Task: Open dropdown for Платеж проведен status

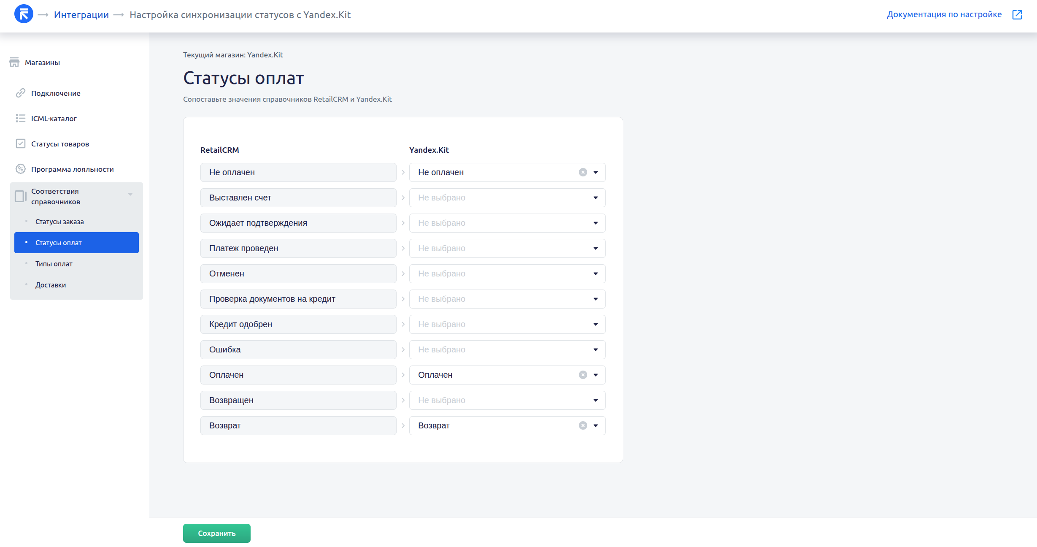Action: tap(596, 248)
